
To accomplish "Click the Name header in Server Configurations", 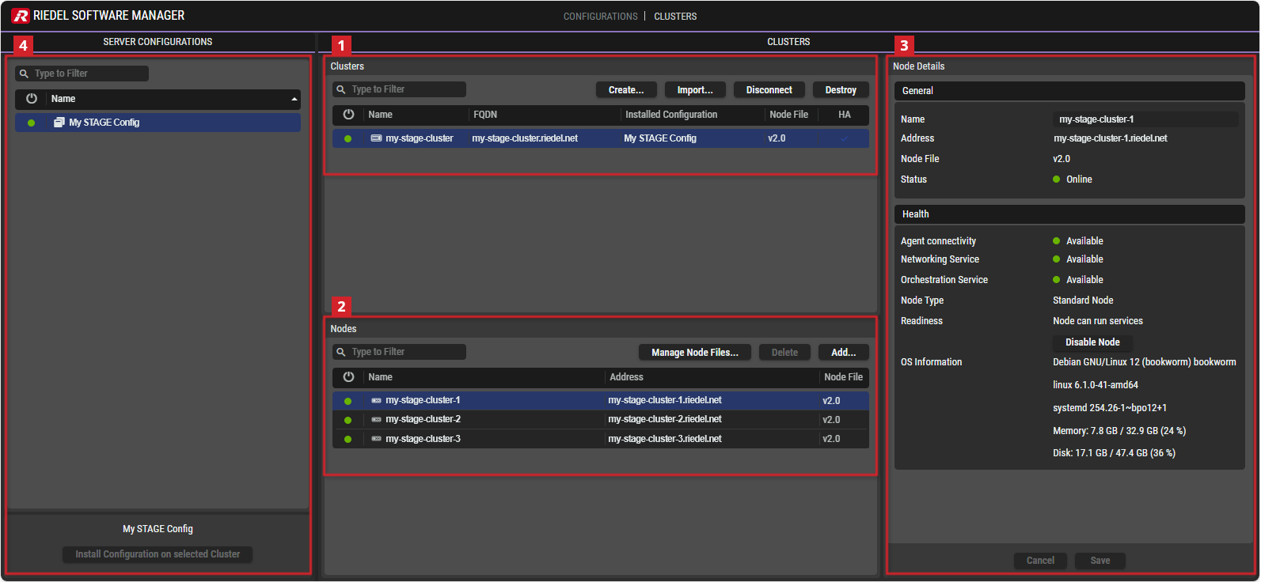I will pos(63,99).
